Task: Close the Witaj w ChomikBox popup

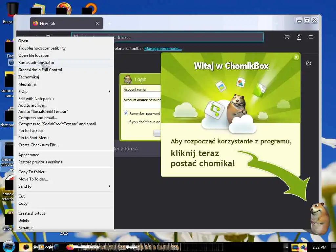Action: point(296,57)
